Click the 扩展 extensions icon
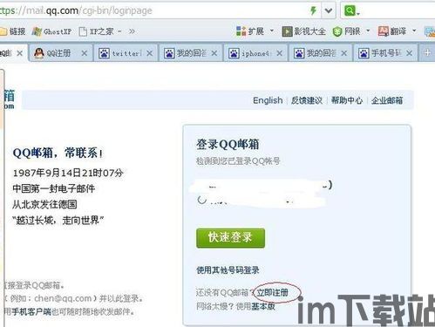The image size is (435, 327). (x=241, y=31)
